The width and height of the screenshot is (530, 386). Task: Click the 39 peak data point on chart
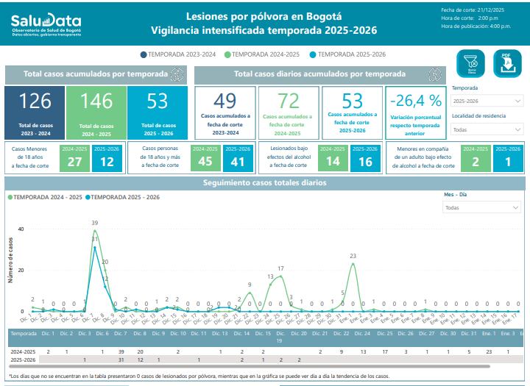tap(95, 229)
